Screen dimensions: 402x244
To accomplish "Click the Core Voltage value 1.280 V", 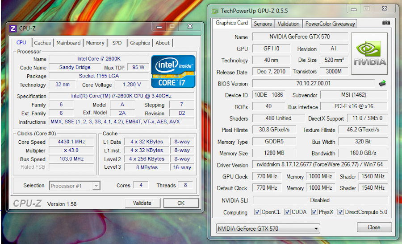I will 132,84.
